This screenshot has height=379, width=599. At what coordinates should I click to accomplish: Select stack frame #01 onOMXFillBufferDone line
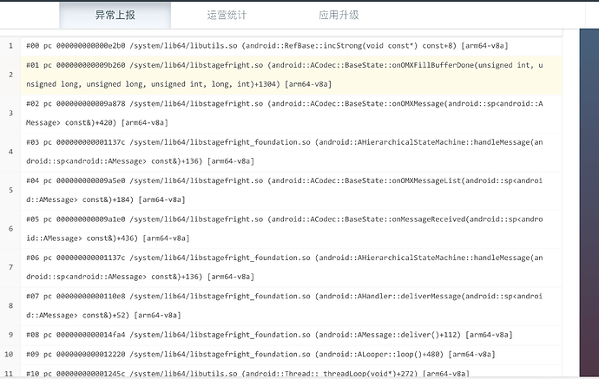point(291,75)
